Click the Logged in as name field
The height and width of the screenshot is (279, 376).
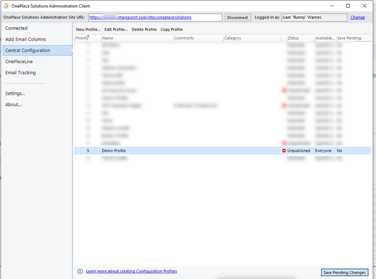pyautogui.click(x=314, y=17)
